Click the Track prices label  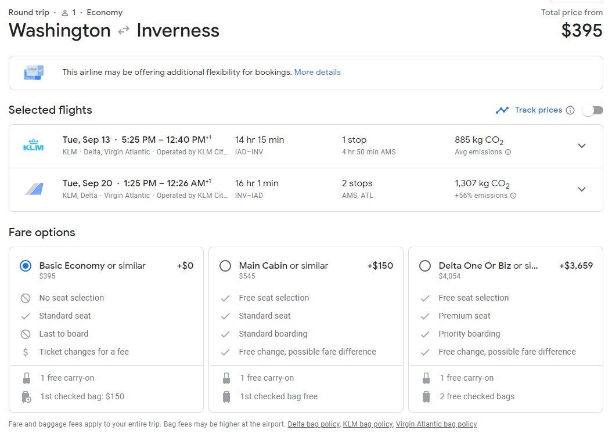538,110
